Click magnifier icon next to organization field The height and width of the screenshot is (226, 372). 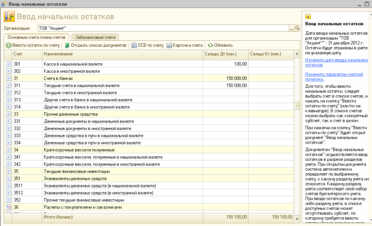point(297,28)
